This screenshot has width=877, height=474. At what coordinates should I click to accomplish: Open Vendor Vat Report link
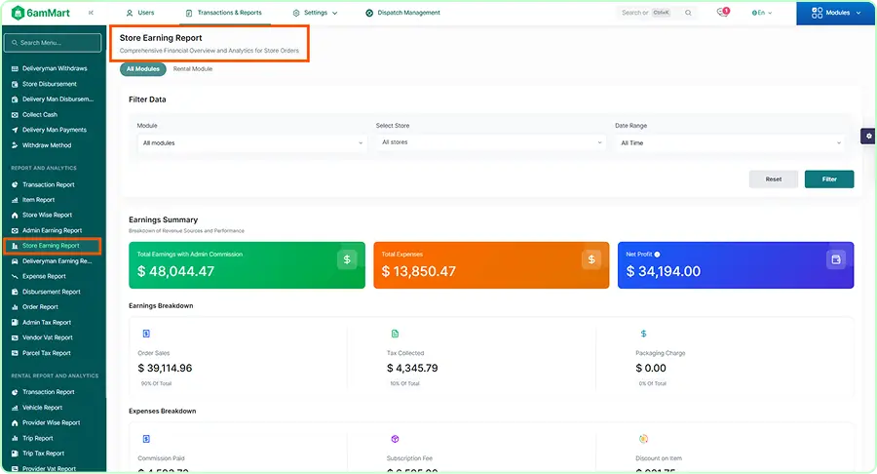point(47,338)
